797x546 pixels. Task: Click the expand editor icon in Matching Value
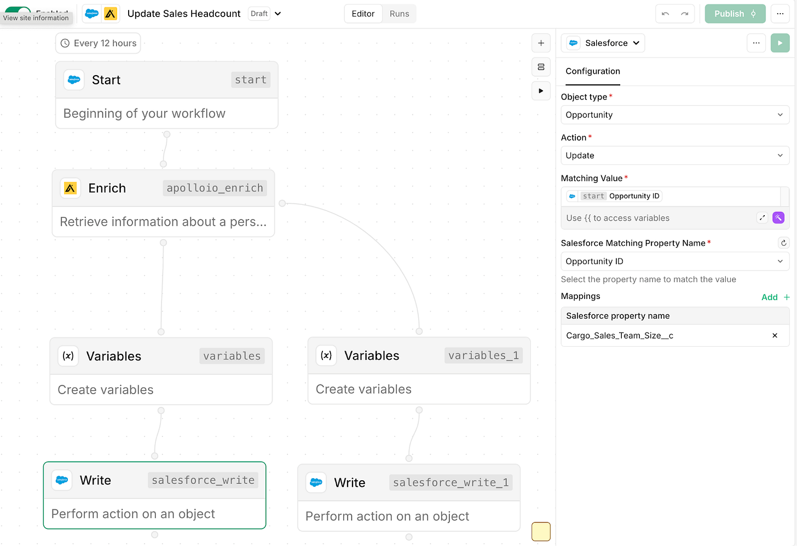pos(762,218)
